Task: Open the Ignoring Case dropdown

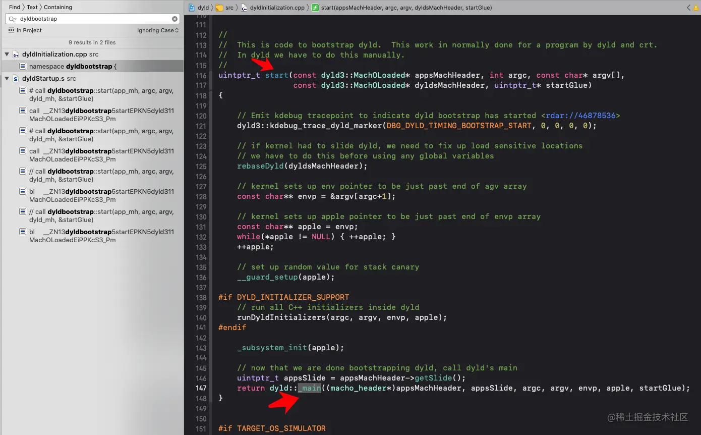Action: tap(158, 30)
